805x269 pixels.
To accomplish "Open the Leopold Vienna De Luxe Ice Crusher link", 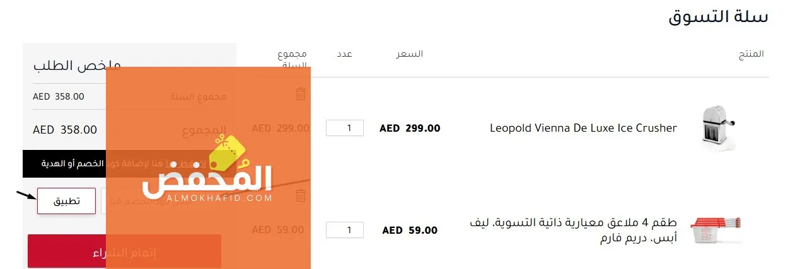I will point(583,129).
